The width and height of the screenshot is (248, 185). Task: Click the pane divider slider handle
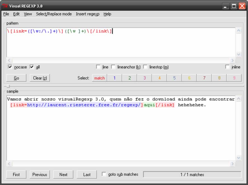tap(8, 86)
